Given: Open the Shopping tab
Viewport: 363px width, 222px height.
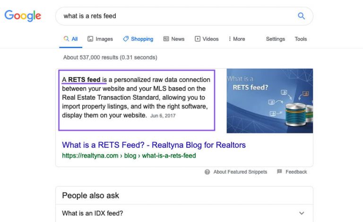Looking at the screenshot, I should 138,39.
